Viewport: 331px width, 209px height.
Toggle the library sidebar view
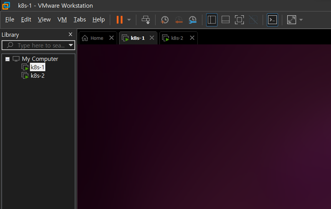pyautogui.click(x=212, y=20)
